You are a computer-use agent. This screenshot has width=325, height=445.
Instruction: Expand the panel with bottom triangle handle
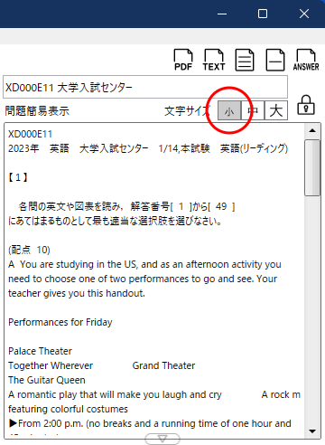(x=162, y=439)
